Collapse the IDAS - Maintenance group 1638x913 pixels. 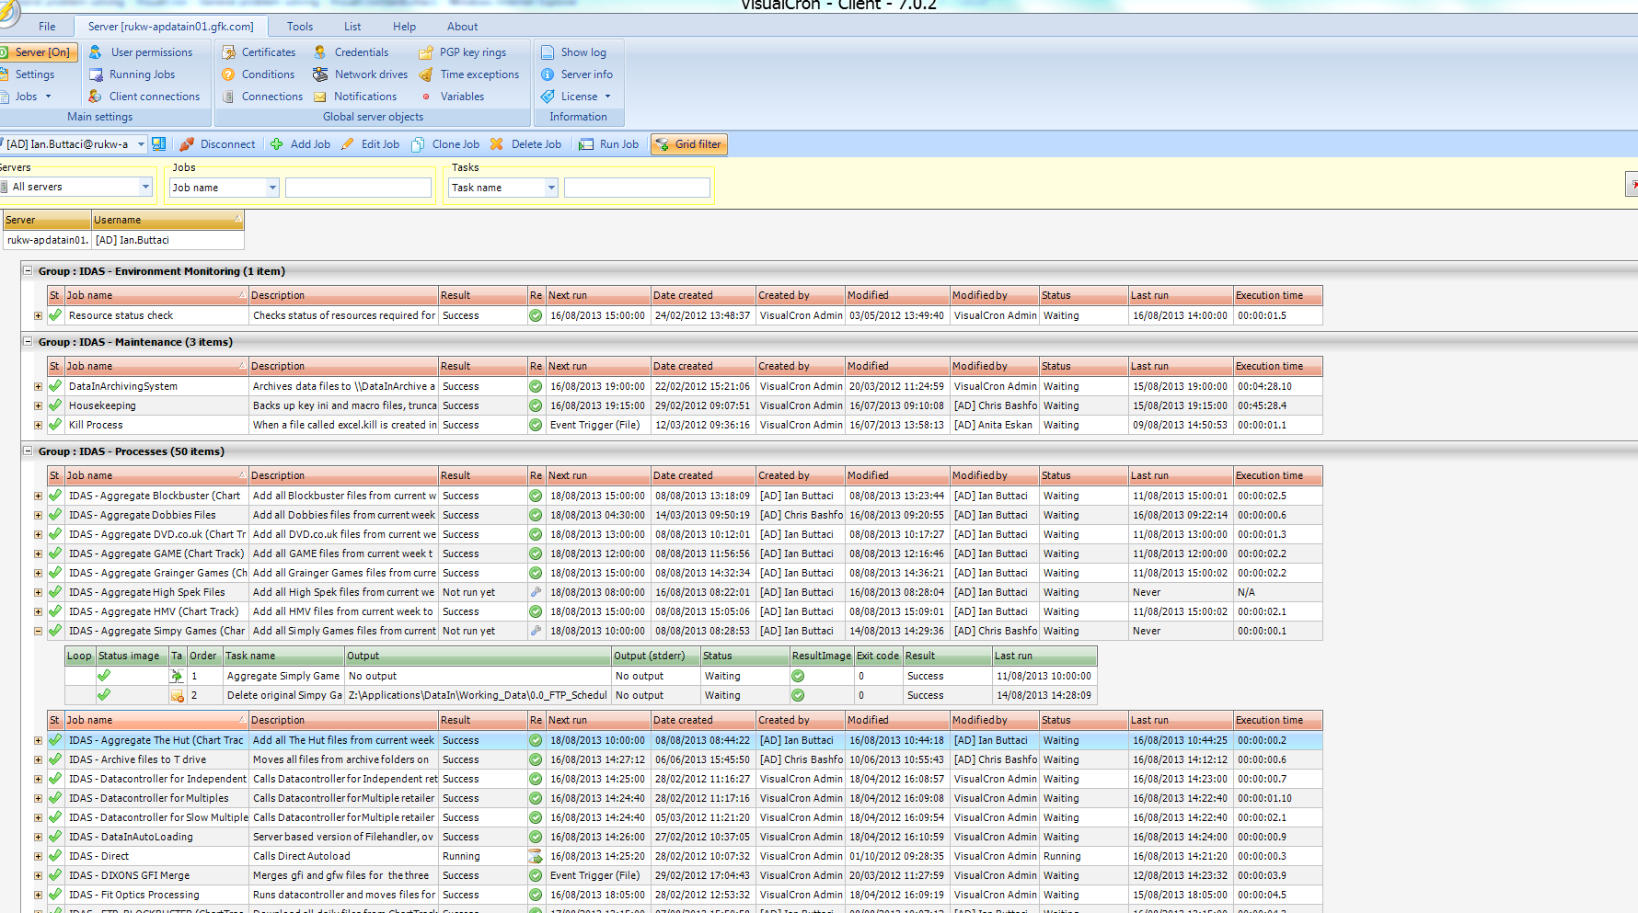coord(28,342)
